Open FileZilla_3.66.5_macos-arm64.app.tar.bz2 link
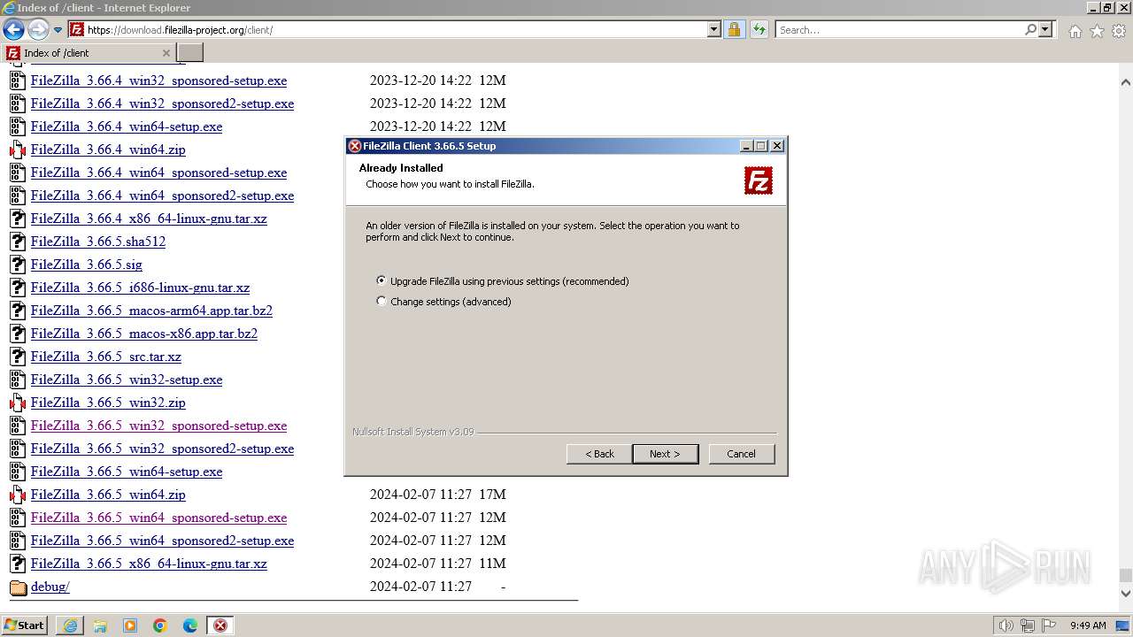The width and height of the screenshot is (1133, 637). [x=151, y=311]
